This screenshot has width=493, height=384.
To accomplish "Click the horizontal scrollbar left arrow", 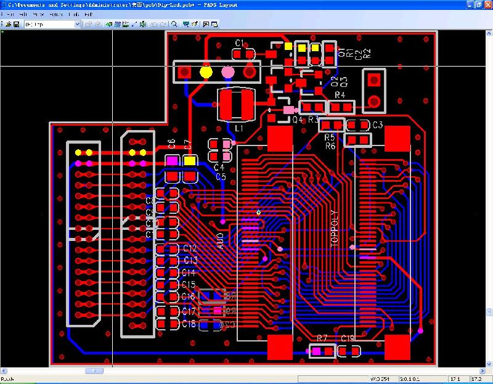I will (4, 371).
